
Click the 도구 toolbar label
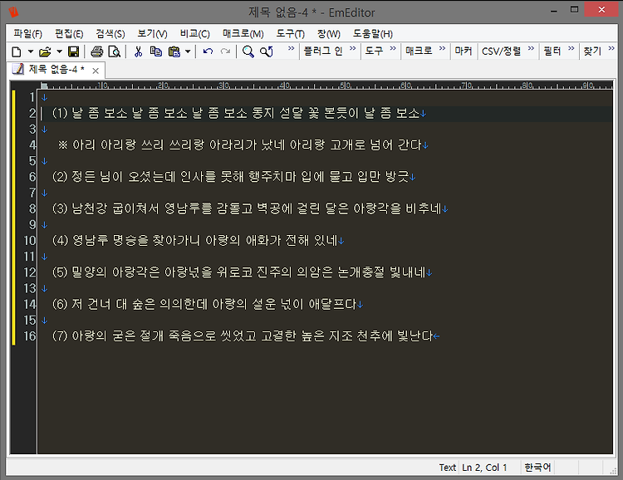point(374,51)
